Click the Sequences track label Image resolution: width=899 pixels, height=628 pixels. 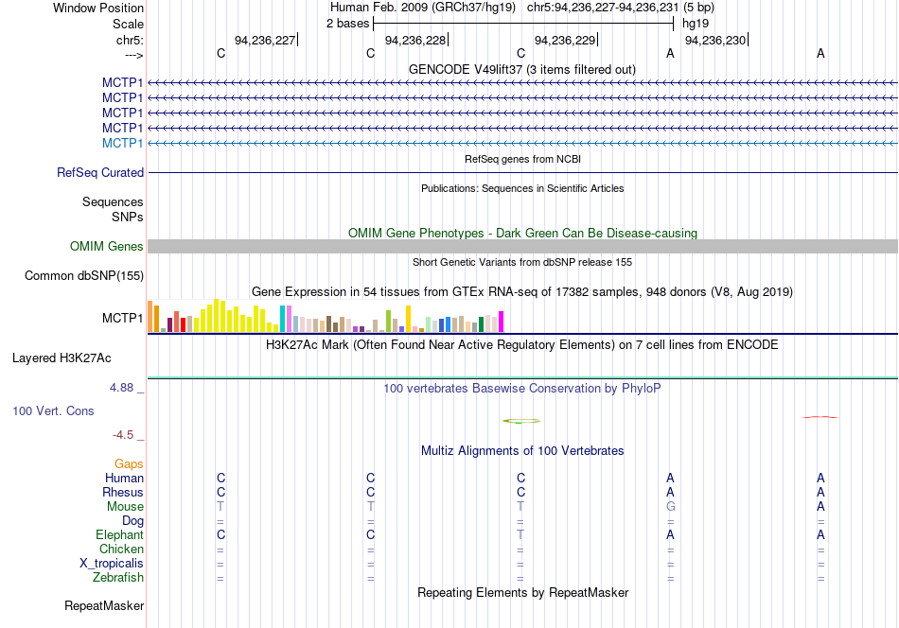coord(113,201)
